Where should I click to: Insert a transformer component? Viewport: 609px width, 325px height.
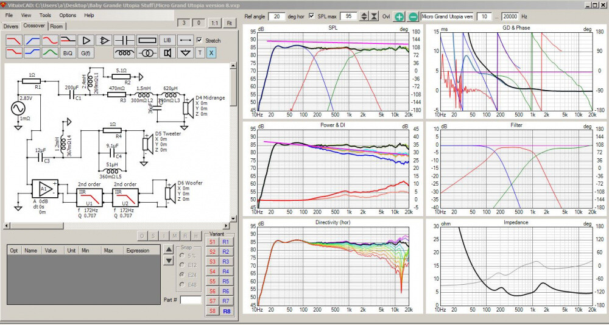point(147,53)
